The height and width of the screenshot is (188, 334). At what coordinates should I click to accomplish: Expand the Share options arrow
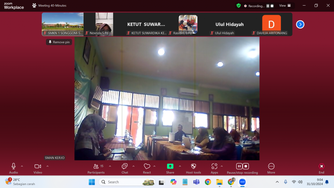(180, 166)
